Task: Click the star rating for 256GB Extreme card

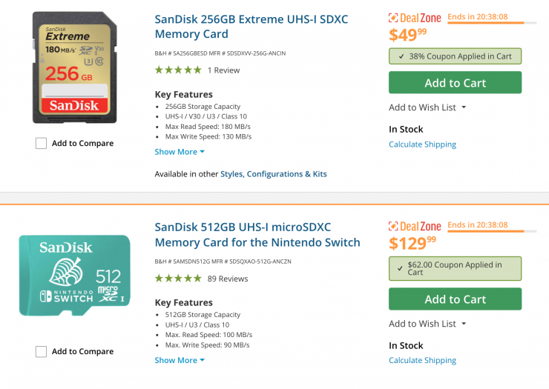Action: click(178, 70)
